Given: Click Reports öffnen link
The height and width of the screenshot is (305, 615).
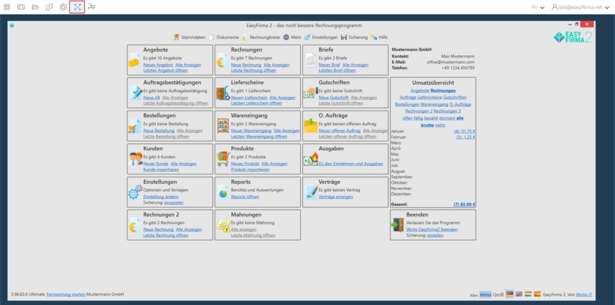Looking at the screenshot, I should tap(245, 197).
